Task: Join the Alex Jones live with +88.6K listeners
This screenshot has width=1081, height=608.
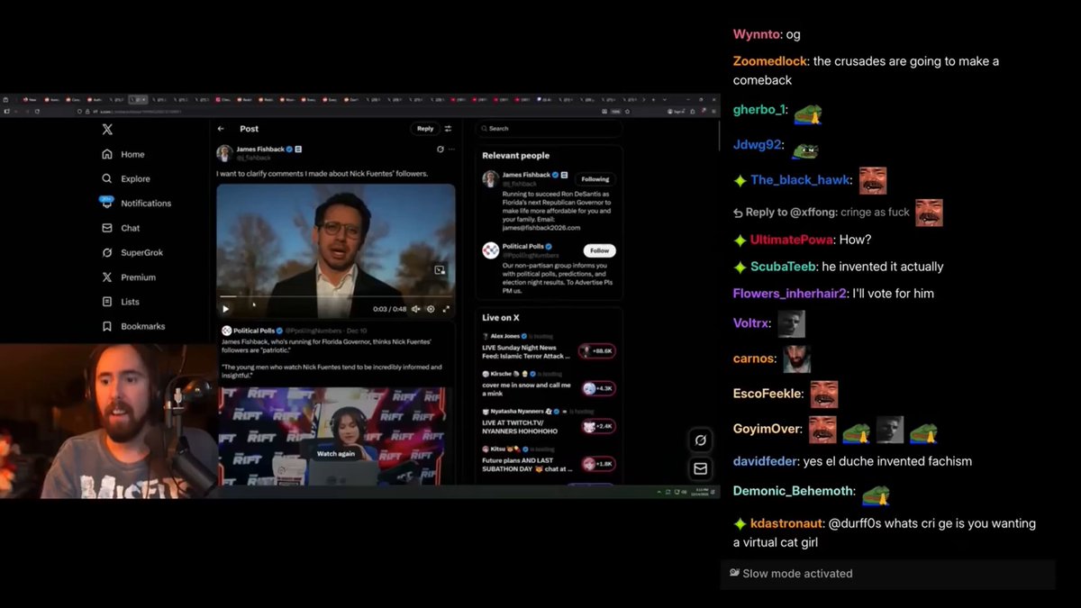Action: 597,350
